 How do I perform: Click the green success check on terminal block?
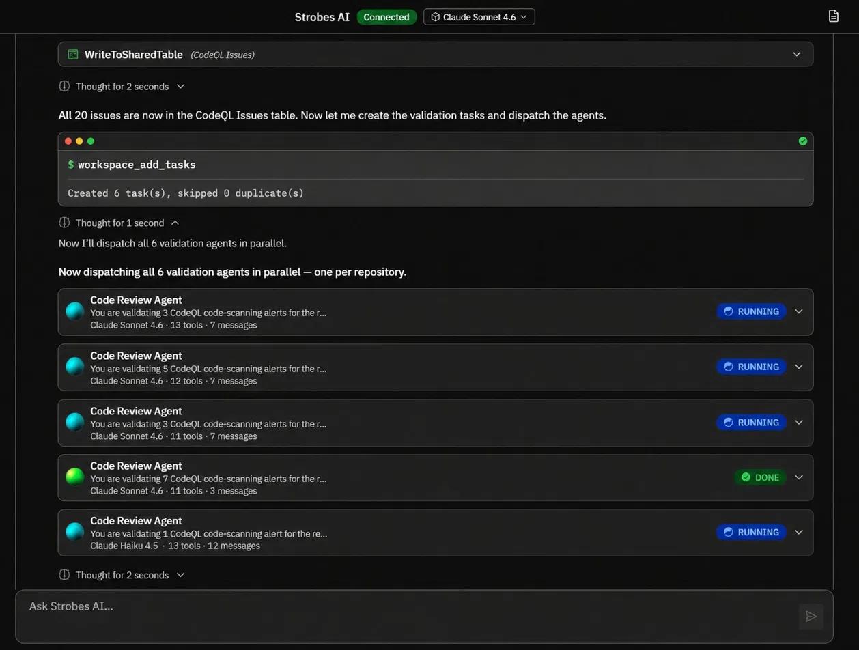[802, 141]
